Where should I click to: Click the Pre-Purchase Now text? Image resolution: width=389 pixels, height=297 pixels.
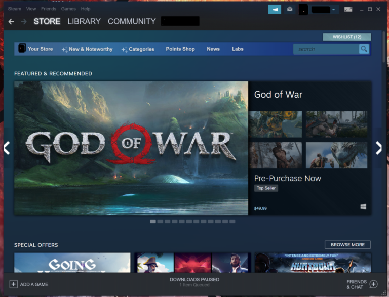(x=288, y=178)
